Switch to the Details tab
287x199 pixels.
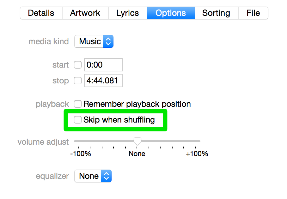[x=41, y=13]
